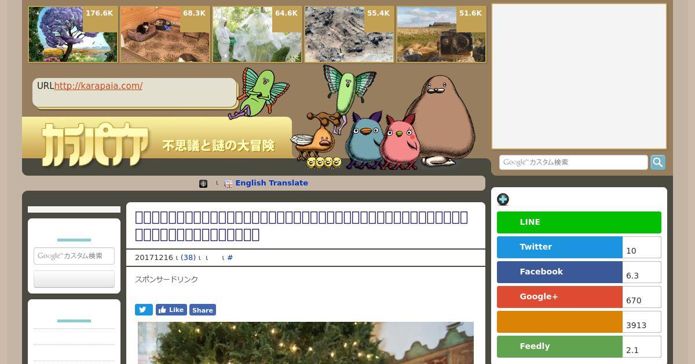
Task: Click the UK flag translate icon
Action: [x=228, y=183]
